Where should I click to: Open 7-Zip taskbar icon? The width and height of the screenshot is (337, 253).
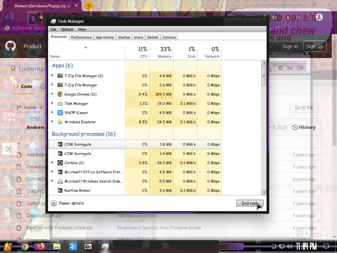pos(88,246)
